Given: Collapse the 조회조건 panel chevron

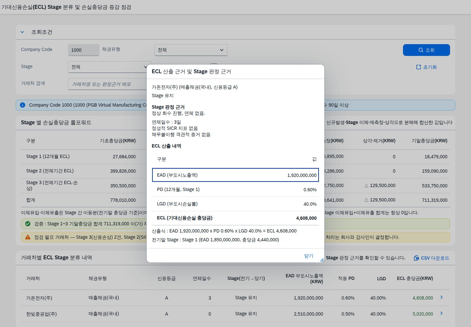Looking at the screenshot, I should [22, 32].
